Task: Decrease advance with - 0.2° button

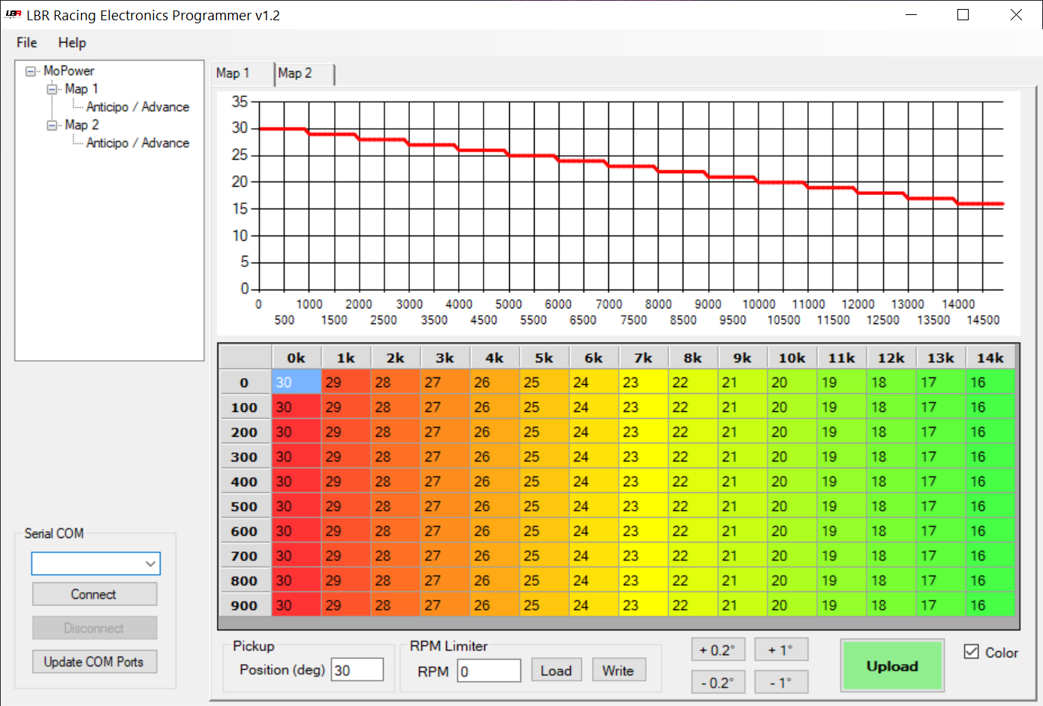Action: click(x=719, y=682)
